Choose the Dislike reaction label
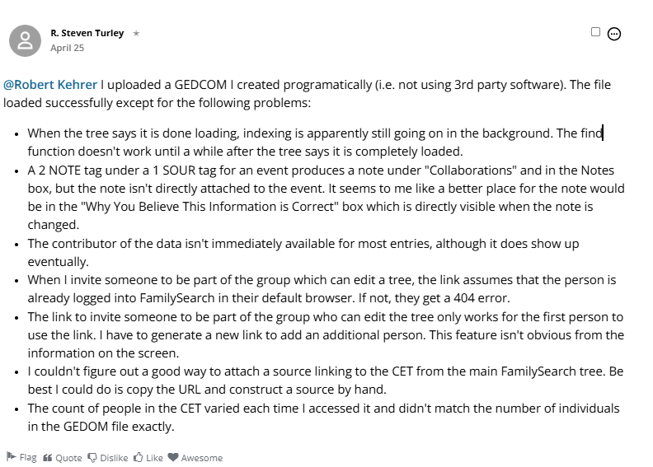 [x=114, y=458]
